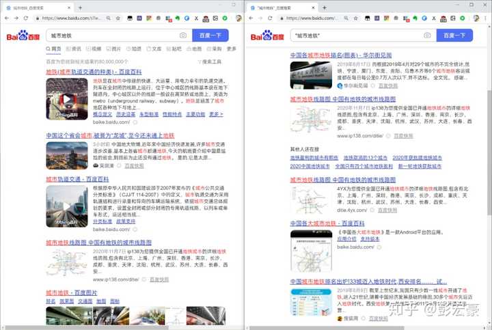Open the green circle extension in the left window
The height and width of the screenshot is (330, 492).
(225, 18)
